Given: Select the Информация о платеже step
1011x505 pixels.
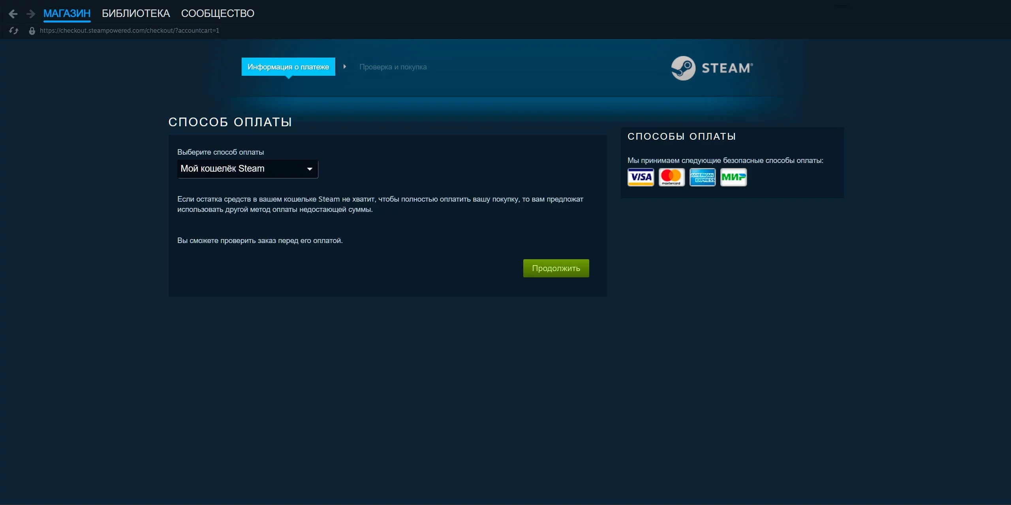Looking at the screenshot, I should (288, 67).
